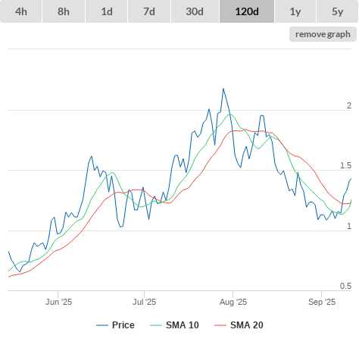
Task: Click the remove graph button
Action: 323,34
